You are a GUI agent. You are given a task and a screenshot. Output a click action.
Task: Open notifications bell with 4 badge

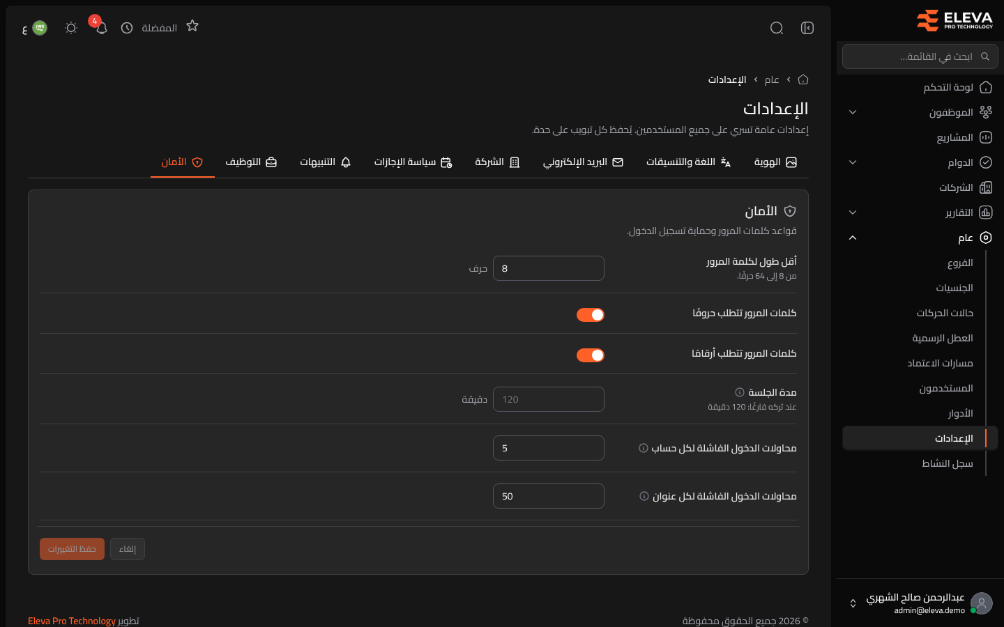click(101, 28)
